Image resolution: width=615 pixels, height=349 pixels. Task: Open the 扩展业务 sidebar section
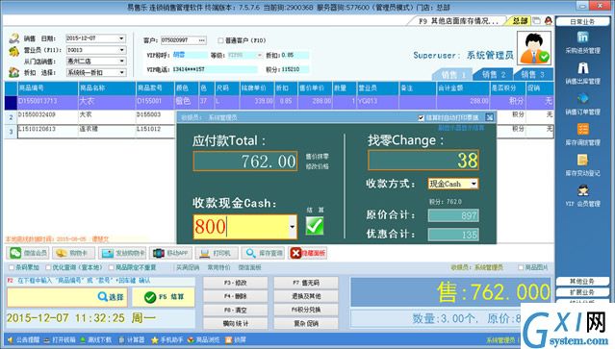point(582,292)
